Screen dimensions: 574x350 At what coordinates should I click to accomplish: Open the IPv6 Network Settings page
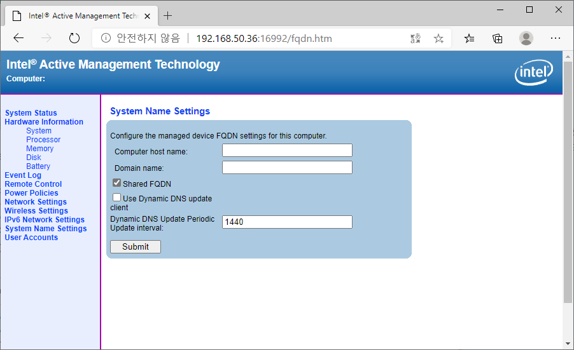[x=45, y=220]
